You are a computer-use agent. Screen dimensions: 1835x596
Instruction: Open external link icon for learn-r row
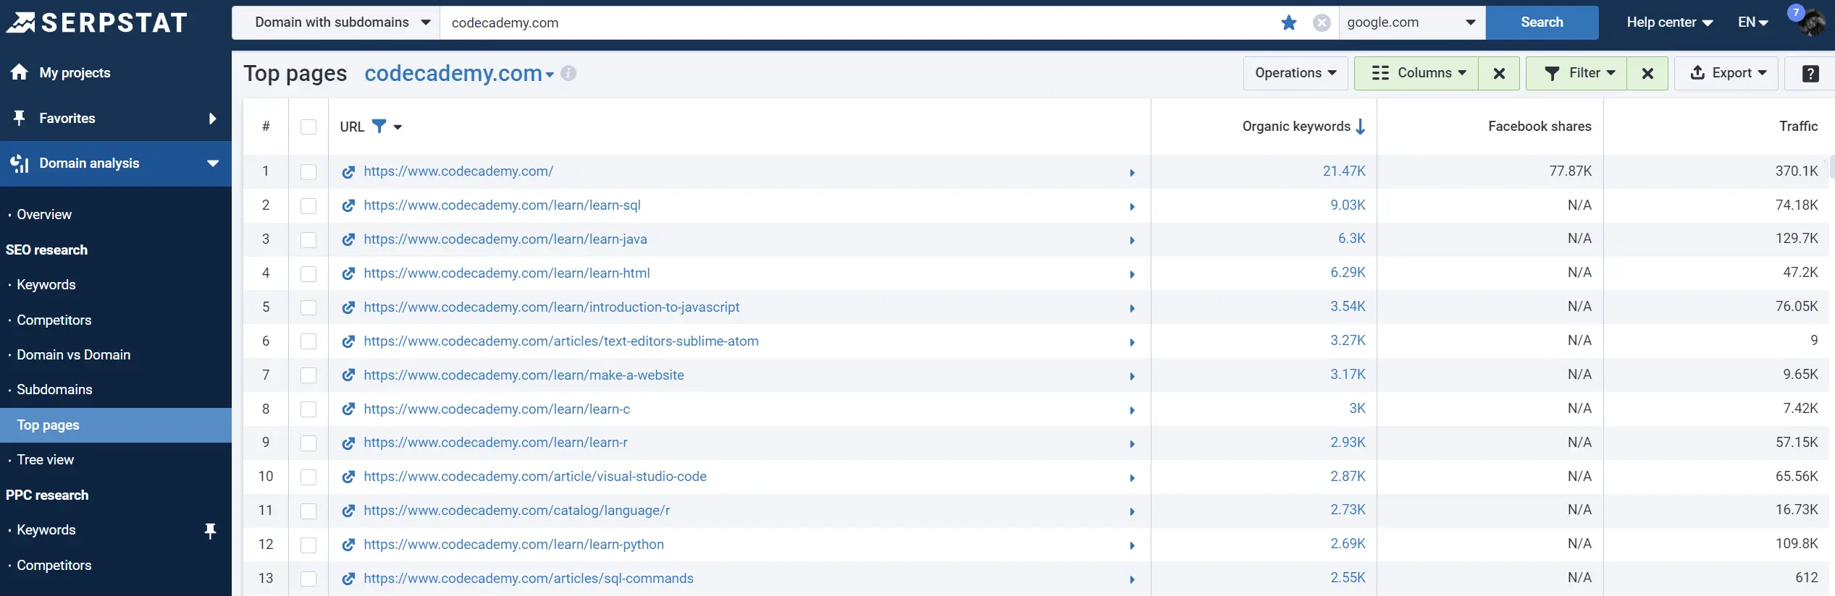pyautogui.click(x=348, y=443)
